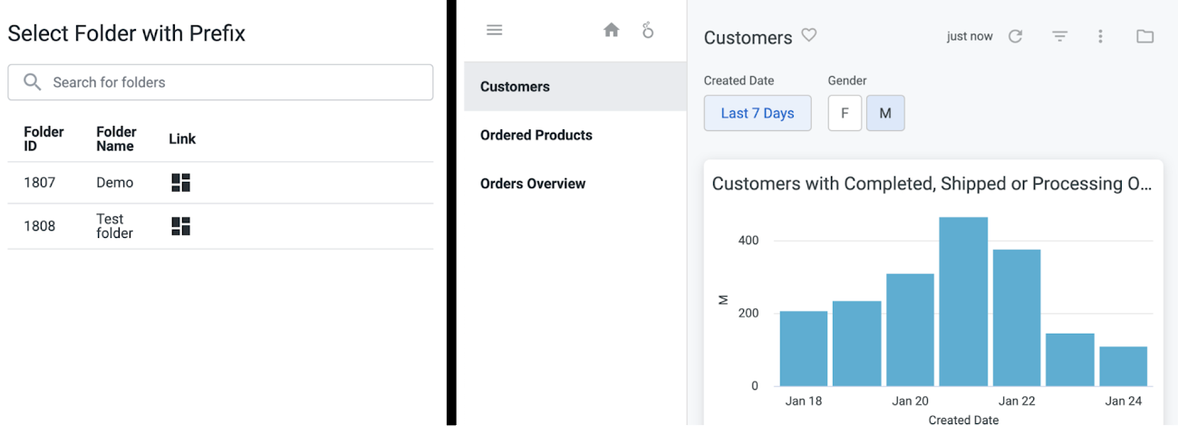Click the Jan 20 bar in the chart
This screenshot has width=1178, height=426.
[910, 330]
